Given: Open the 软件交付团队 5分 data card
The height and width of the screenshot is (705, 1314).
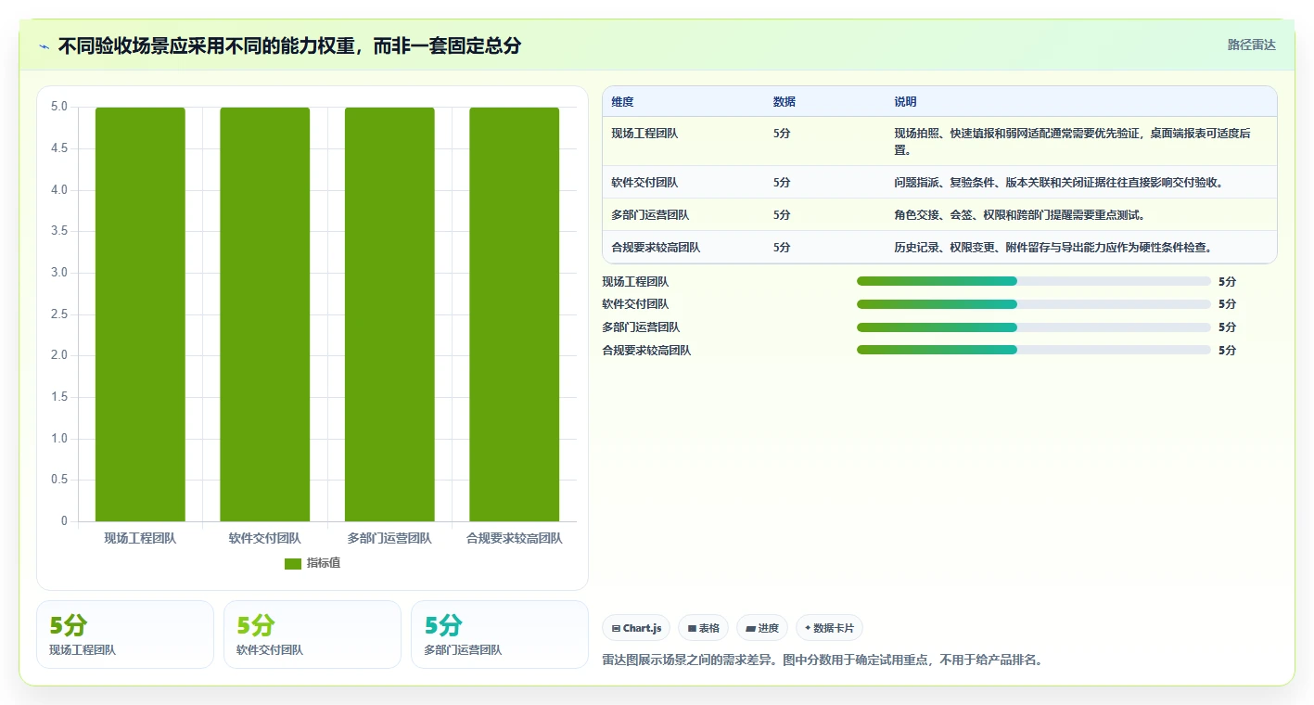Looking at the screenshot, I should 313,634.
